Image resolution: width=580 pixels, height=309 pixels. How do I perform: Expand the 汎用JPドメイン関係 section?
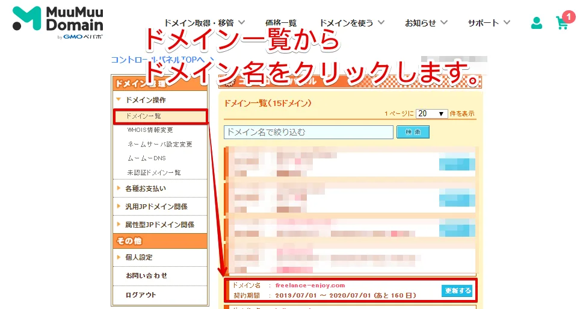pyautogui.click(x=156, y=207)
